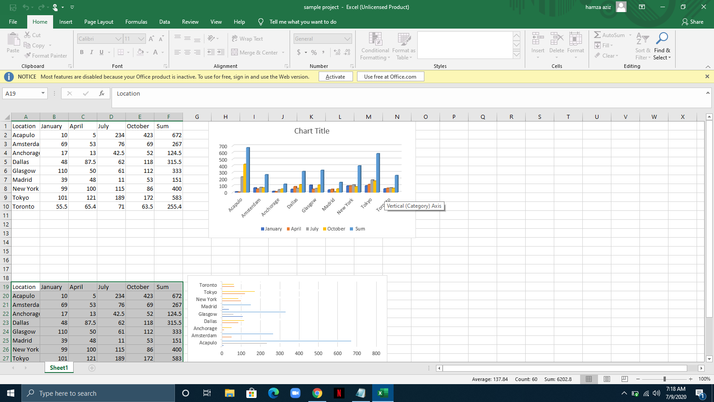Toggle bold formatting
The height and width of the screenshot is (402, 714).
coord(82,52)
